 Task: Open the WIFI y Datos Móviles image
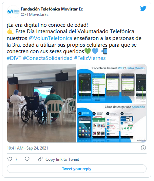[x=112, y=84]
